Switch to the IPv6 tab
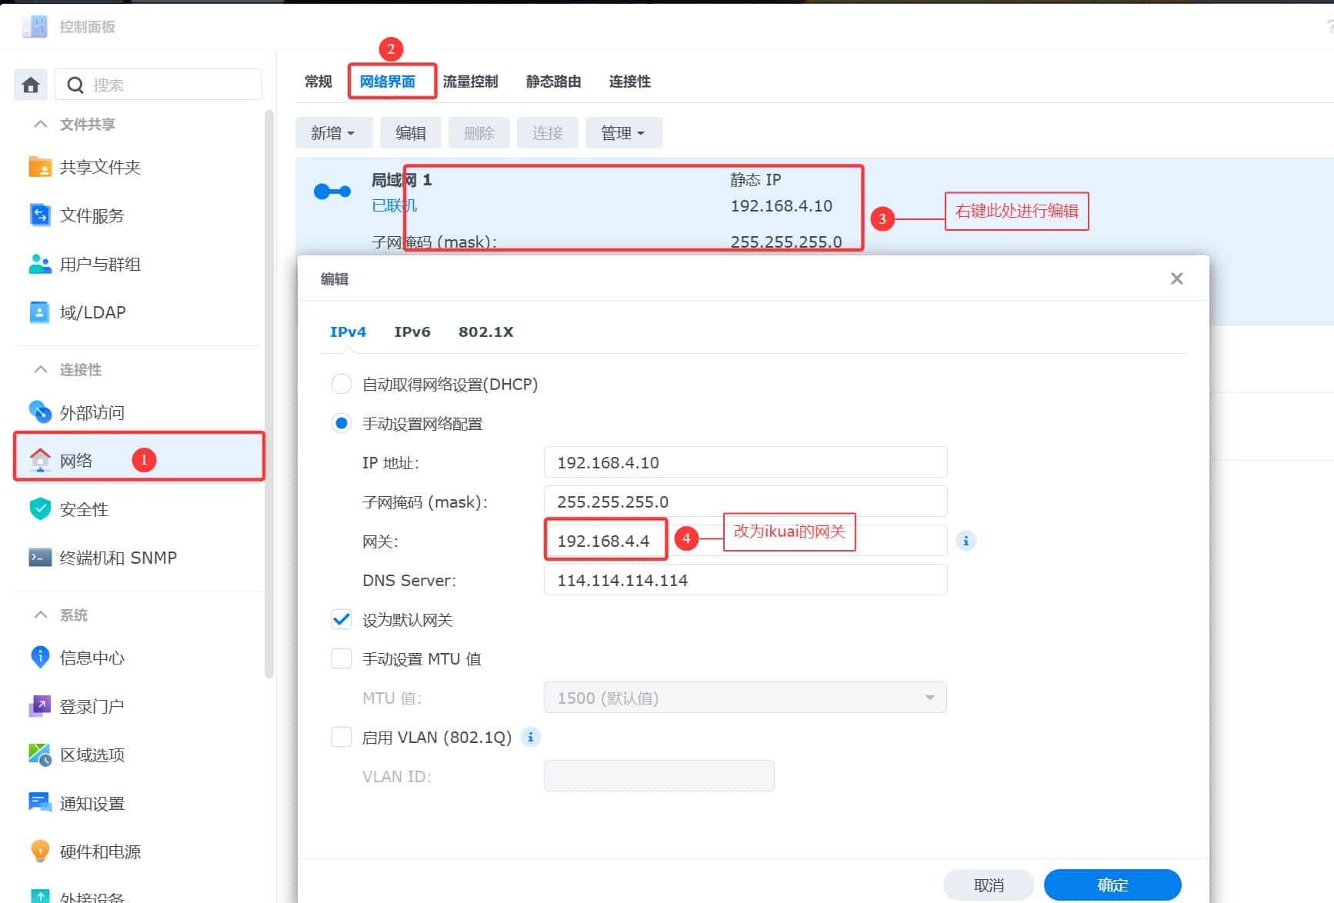 pos(412,332)
